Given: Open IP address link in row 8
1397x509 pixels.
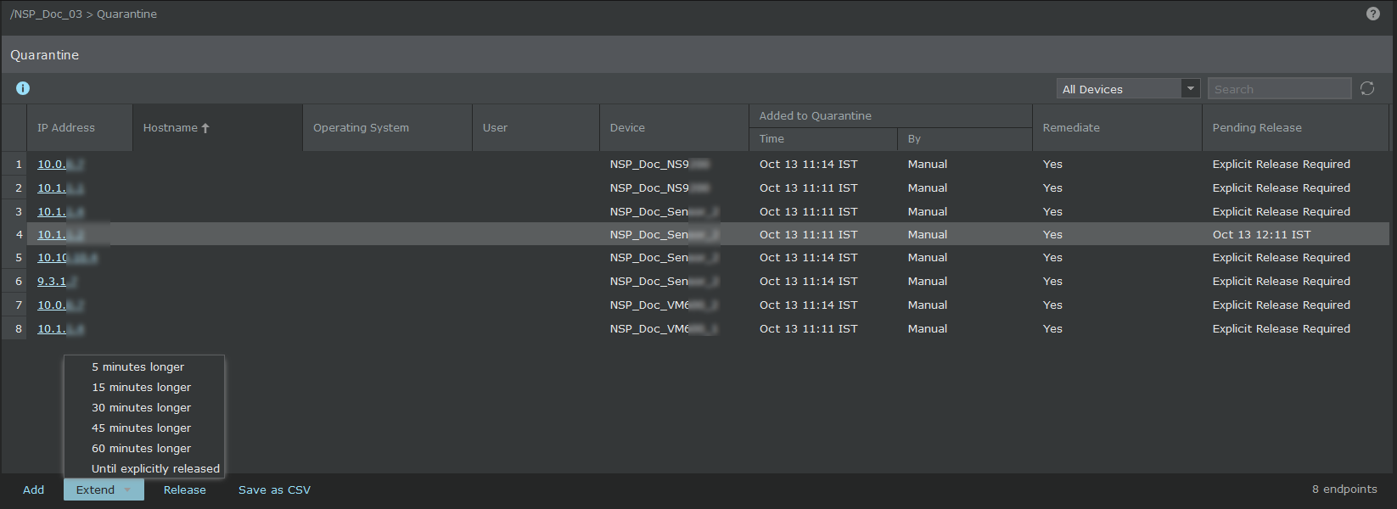Looking at the screenshot, I should point(60,329).
